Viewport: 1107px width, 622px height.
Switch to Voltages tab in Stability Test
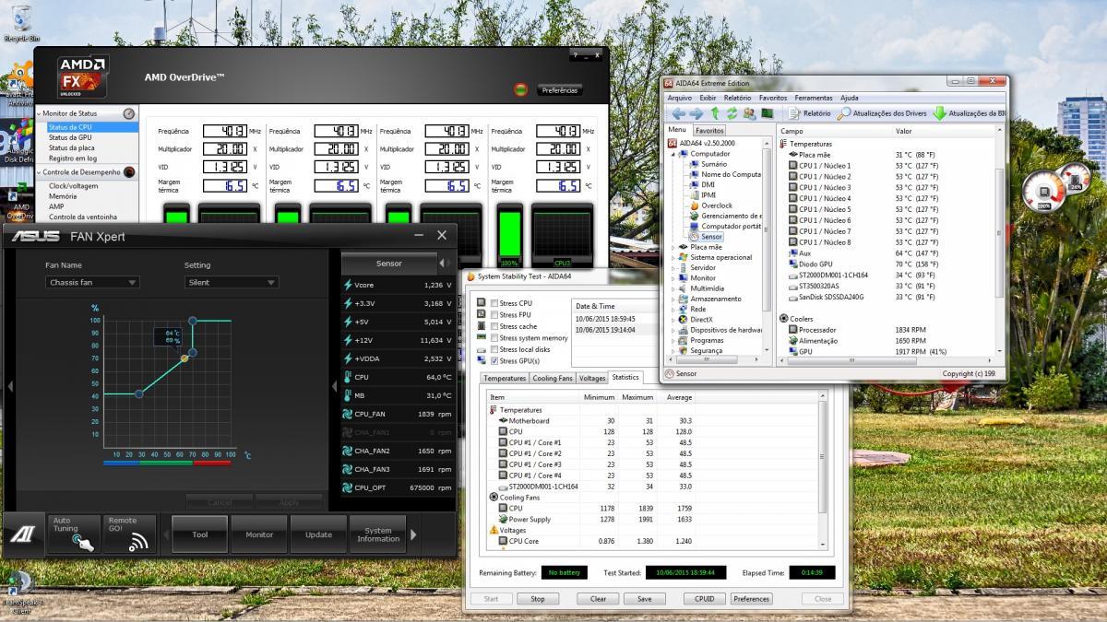tap(592, 378)
